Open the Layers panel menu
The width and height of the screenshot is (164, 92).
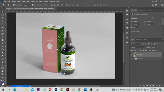tap(162, 40)
